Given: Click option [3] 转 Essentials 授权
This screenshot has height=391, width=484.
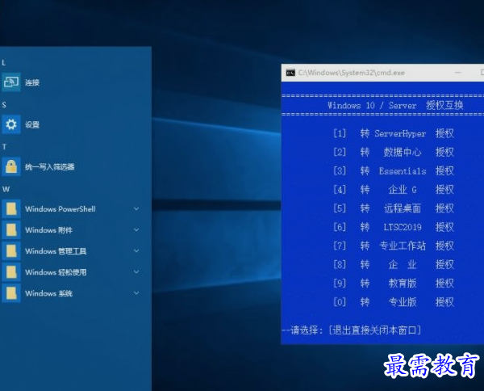Looking at the screenshot, I should coord(394,171).
